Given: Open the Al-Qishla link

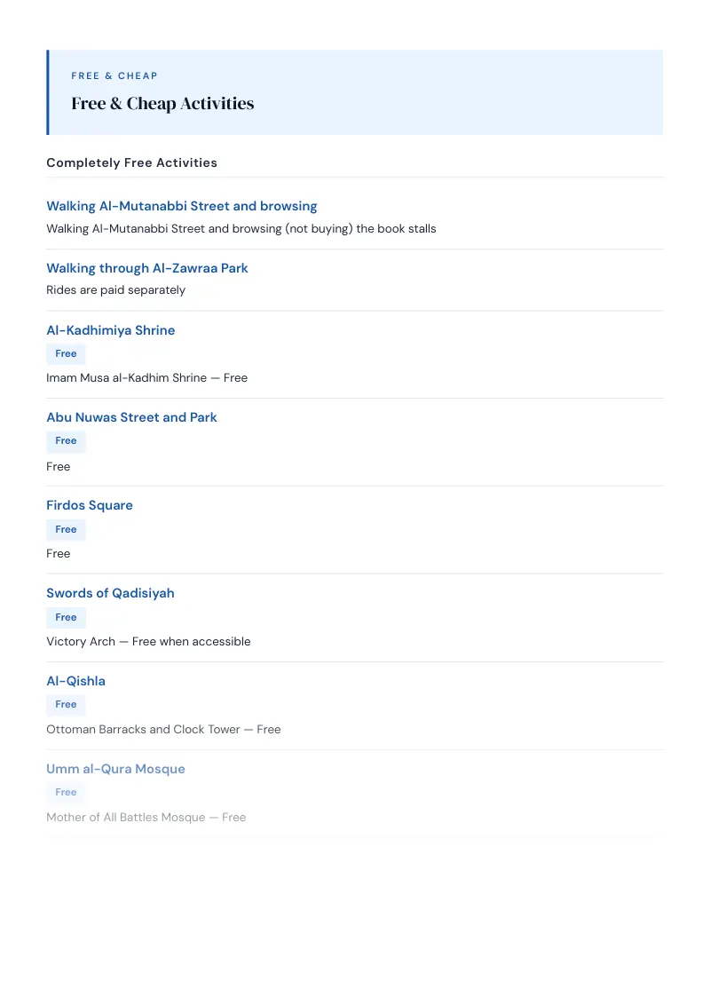Looking at the screenshot, I should (75, 681).
